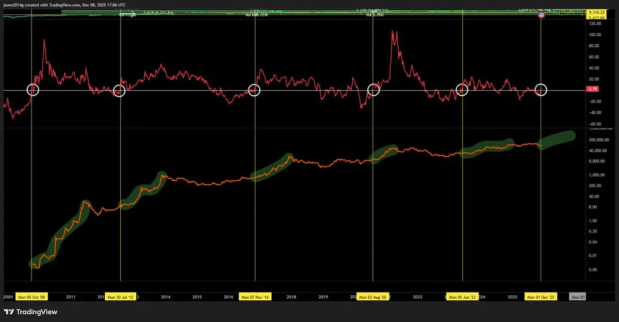Click the 0.01 price axis label
Viewport: 619px width, 322px height.
point(593,256)
